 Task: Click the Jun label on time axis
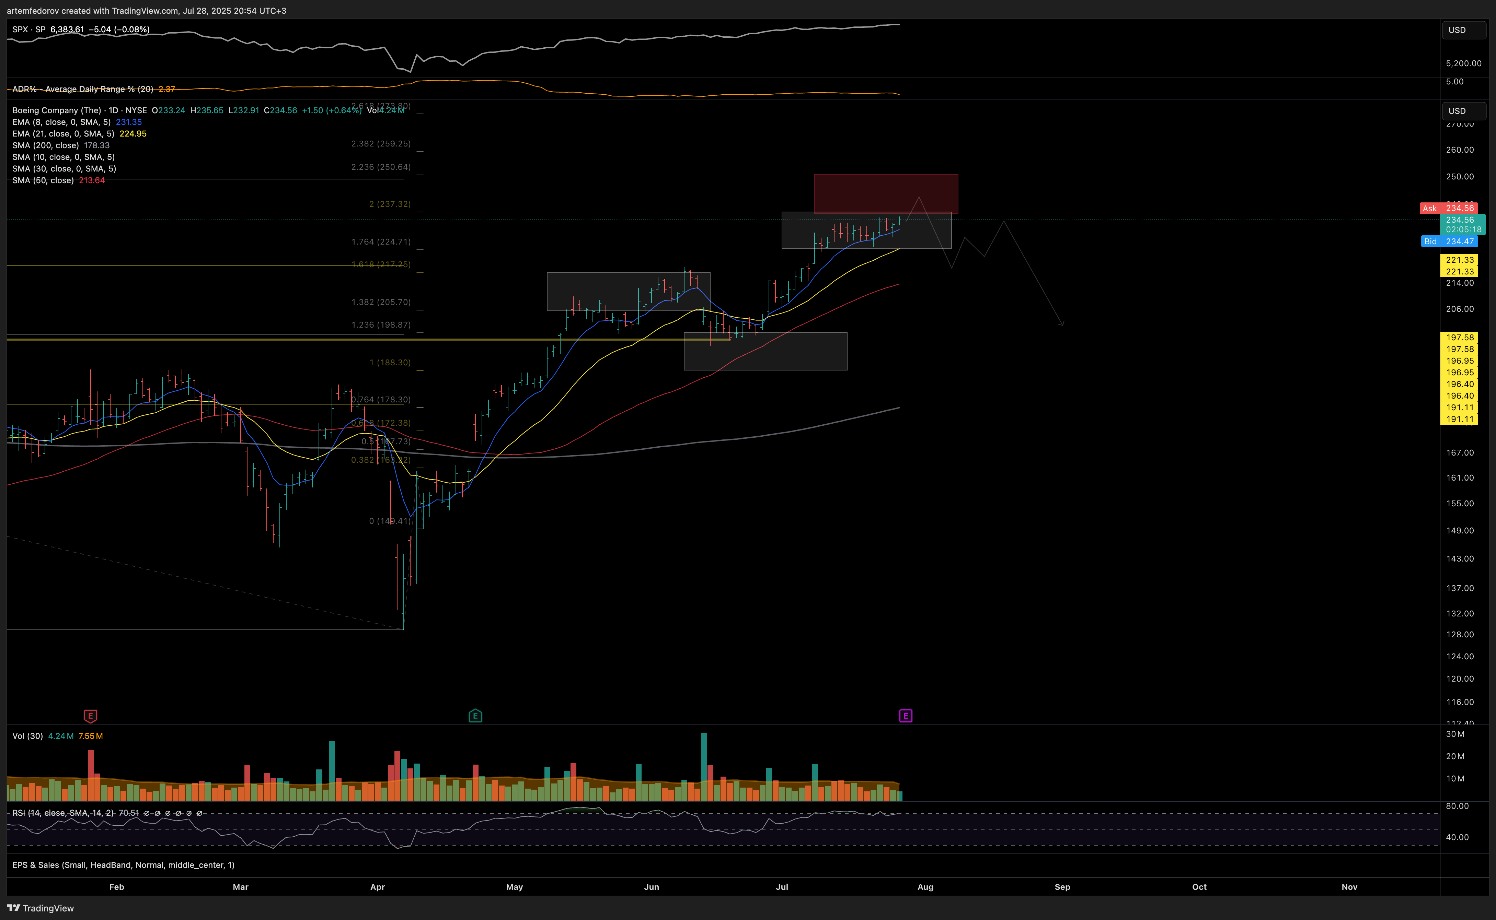pos(652,886)
